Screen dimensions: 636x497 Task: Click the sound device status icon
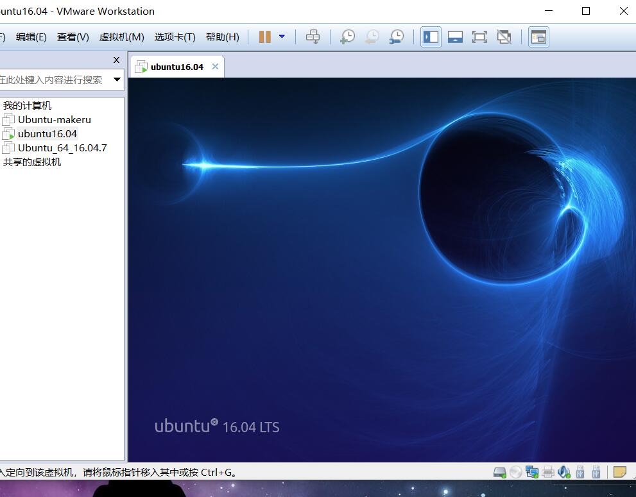pyautogui.click(x=563, y=472)
